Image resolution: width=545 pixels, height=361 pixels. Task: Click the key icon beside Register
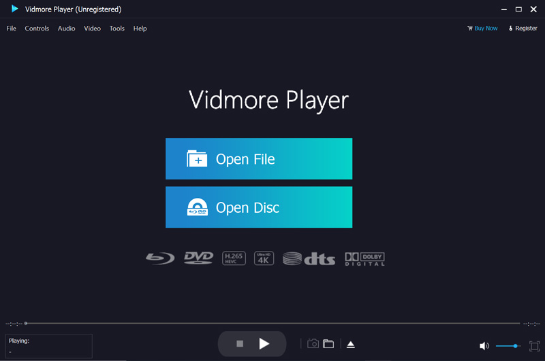click(510, 29)
